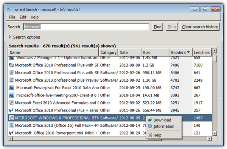Click the blue info icon beside Information
This screenshot has width=227, height=149.
pyautogui.click(x=150, y=126)
